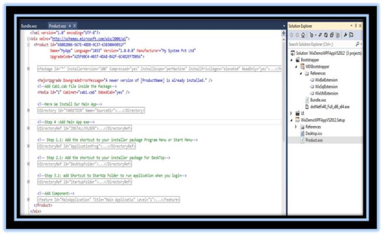
Task: Click comment 'Step 4 :Add Main App exe'
Action: coord(66,122)
